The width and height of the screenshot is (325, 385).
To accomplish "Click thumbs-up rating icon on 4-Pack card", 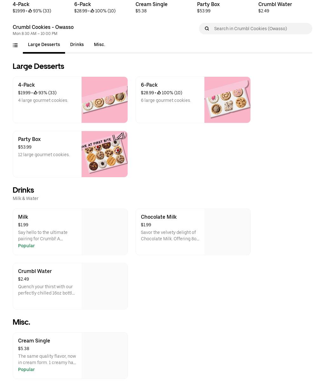I will click(x=36, y=93).
